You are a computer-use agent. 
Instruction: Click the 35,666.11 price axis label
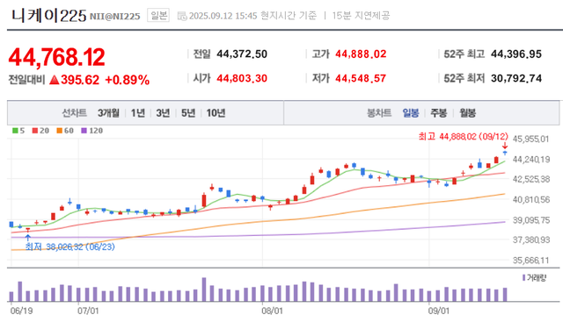531,261
